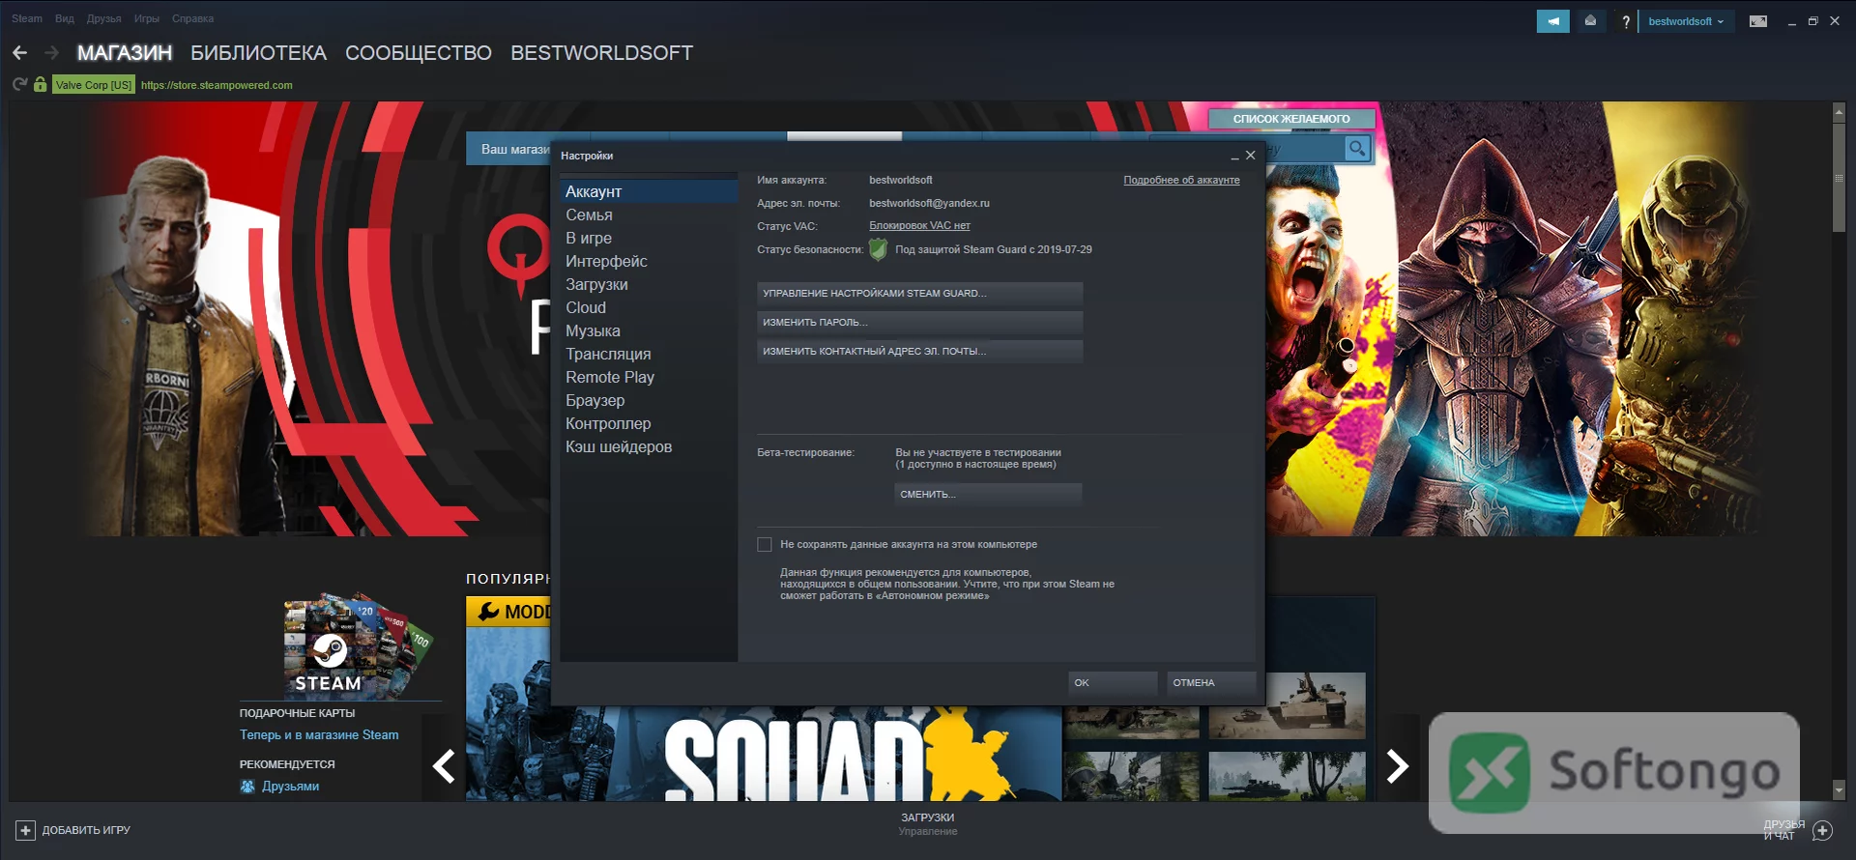Show next featured game carousel arrow
Screen dimensions: 1856x860
click(x=1398, y=766)
